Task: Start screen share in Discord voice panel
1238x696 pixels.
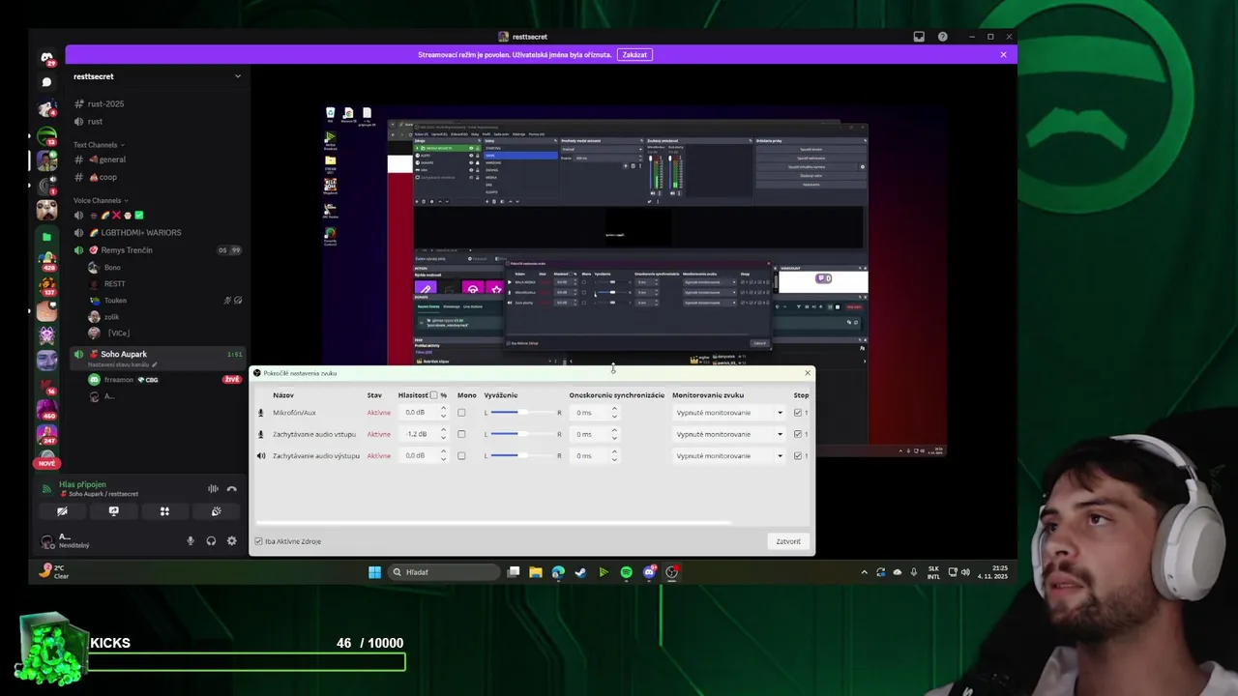Action: [x=113, y=511]
